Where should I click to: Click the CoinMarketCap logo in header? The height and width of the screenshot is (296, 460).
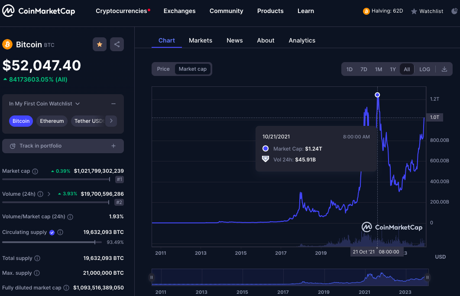tap(39, 11)
